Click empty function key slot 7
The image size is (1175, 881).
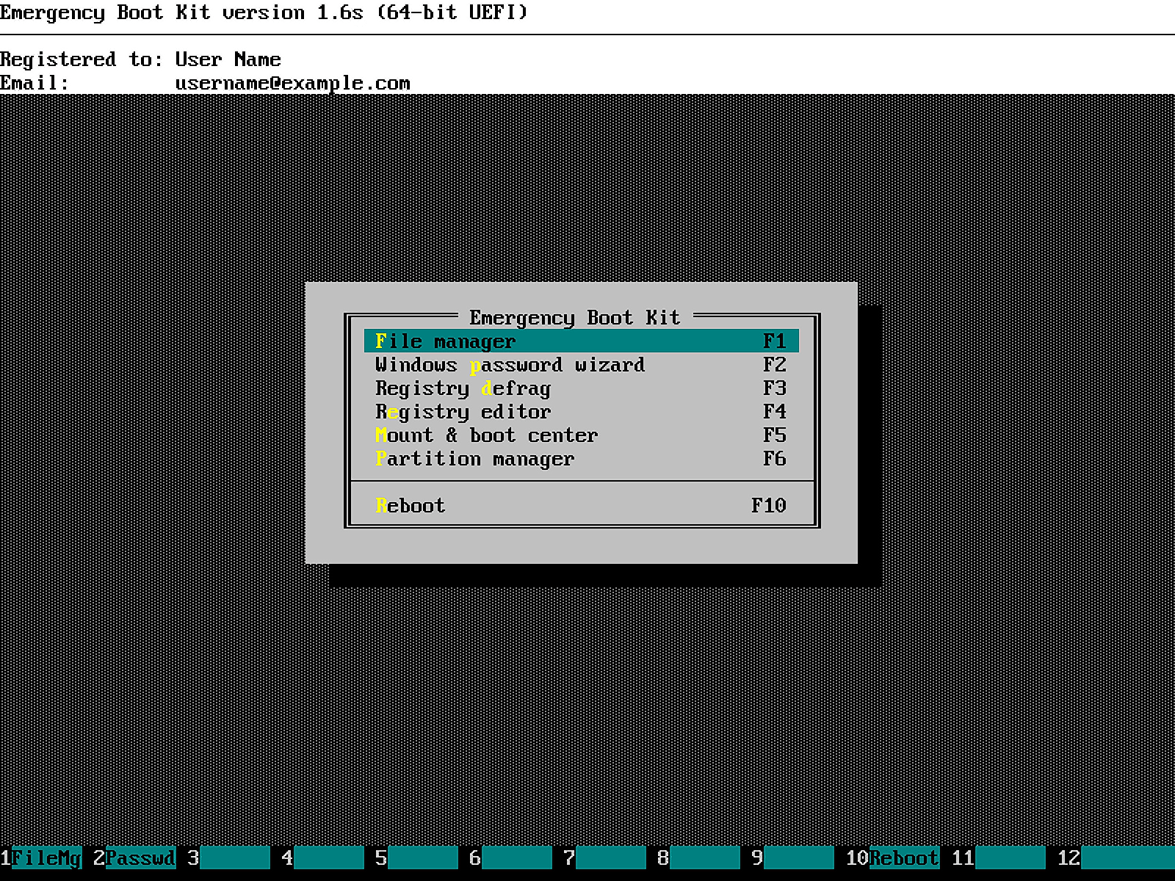click(x=605, y=858)
